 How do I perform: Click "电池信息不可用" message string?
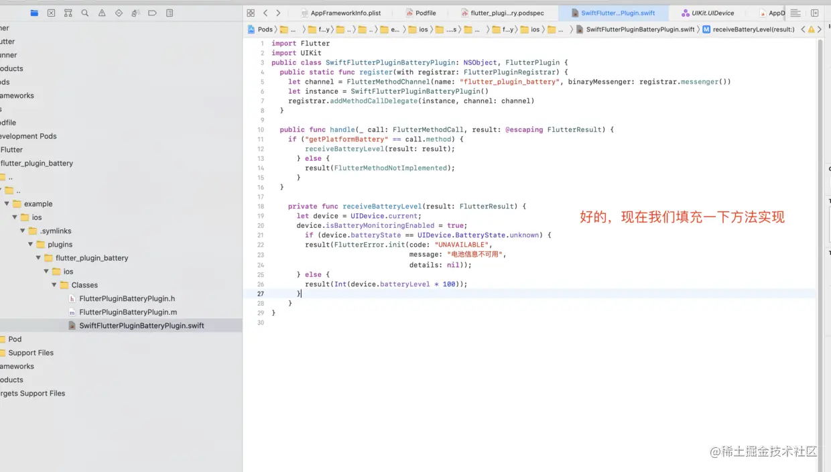pyautogui.click(x=474, y=255)
